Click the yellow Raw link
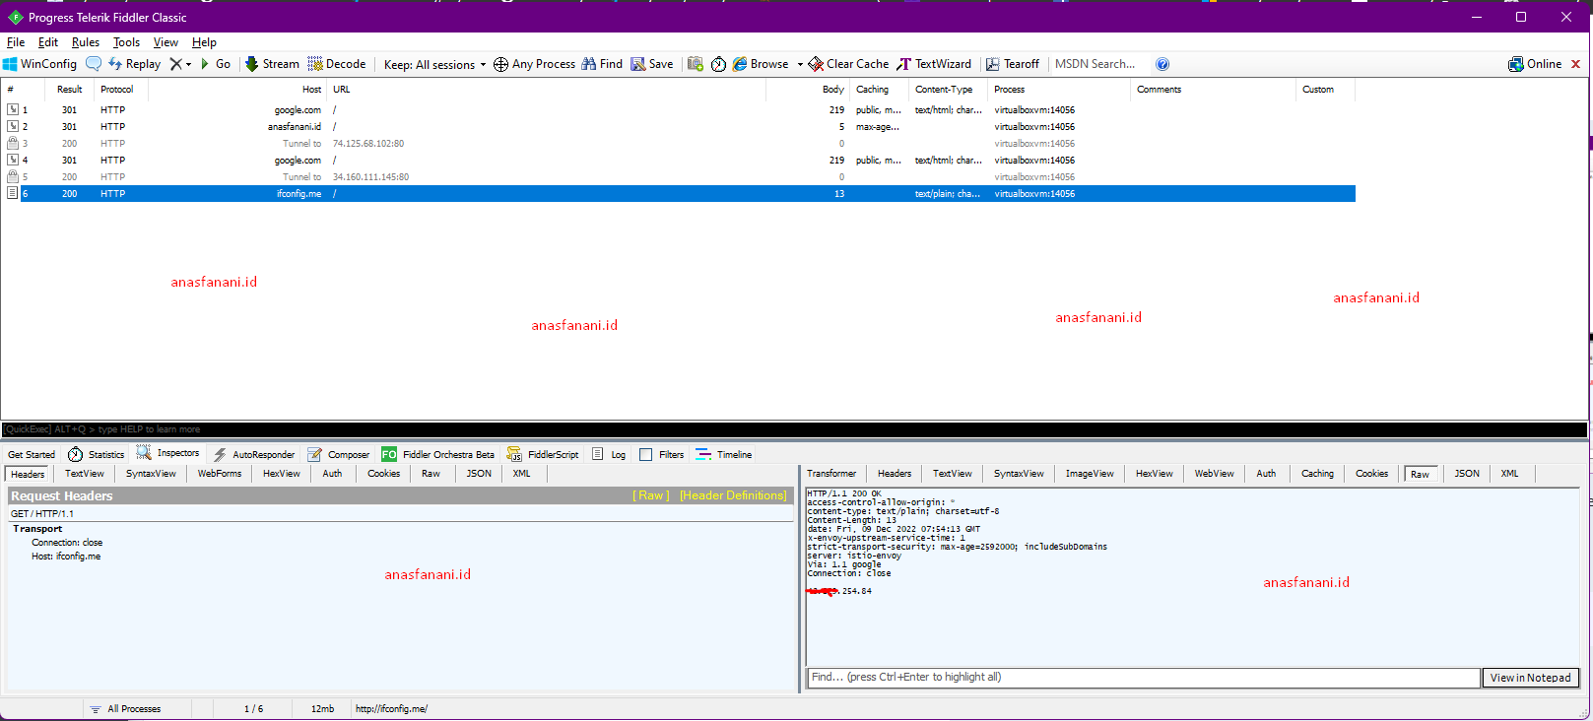 pos(651,495)
